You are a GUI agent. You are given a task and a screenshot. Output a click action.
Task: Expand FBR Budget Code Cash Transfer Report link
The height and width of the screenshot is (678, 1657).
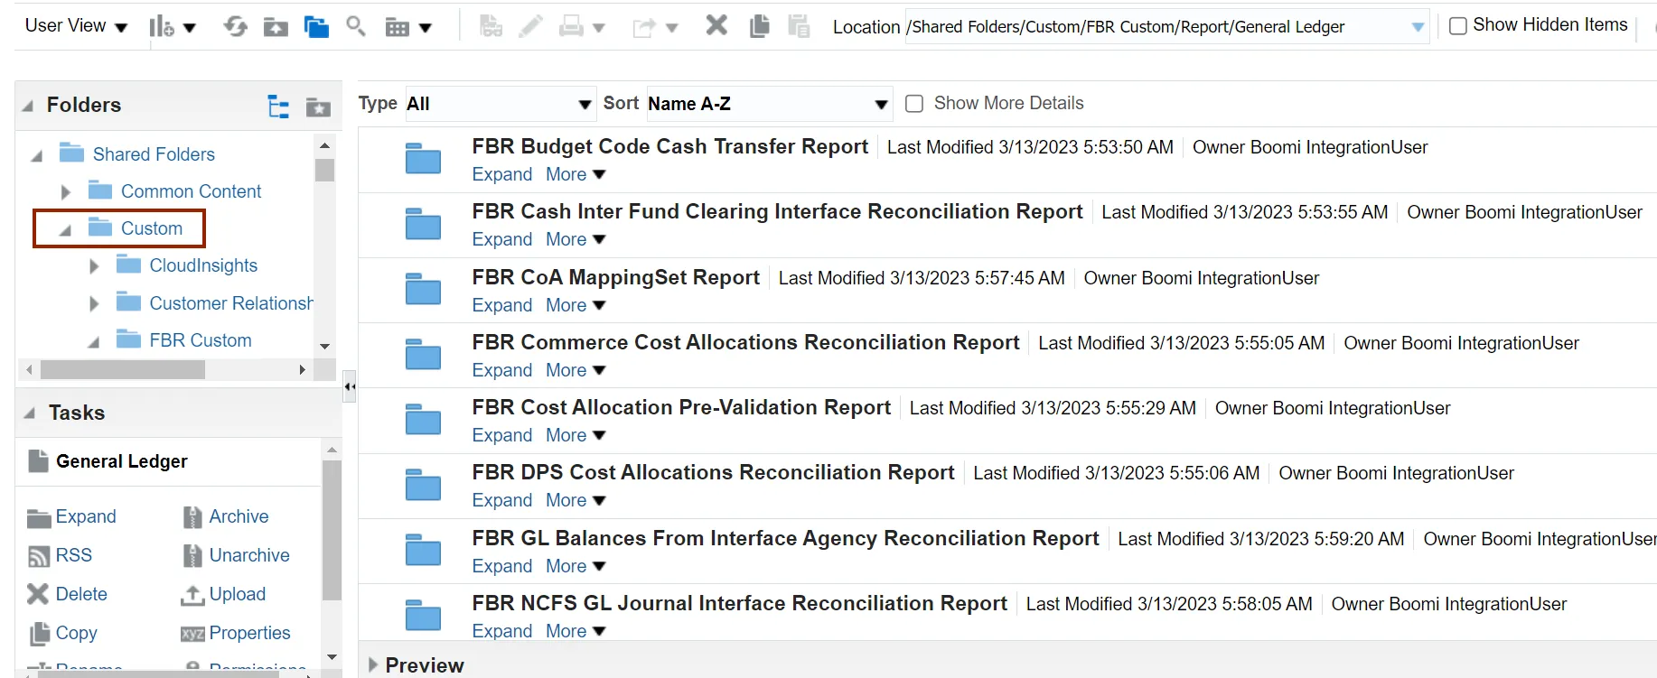pos(501,174)
